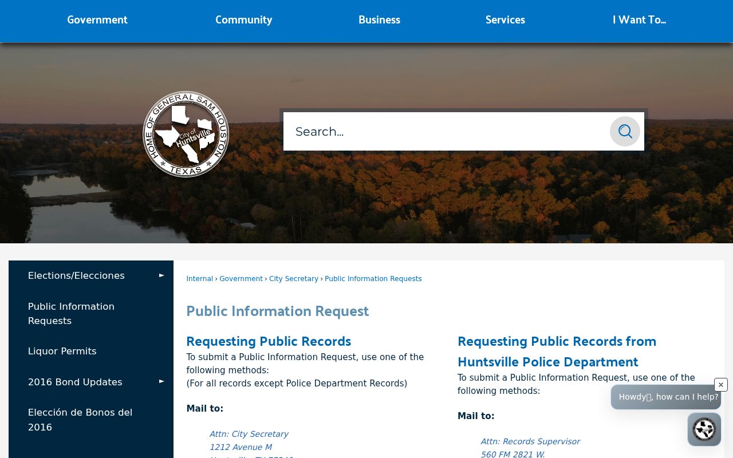Click the City Secretary breadcrumb link

pos(294,279)
